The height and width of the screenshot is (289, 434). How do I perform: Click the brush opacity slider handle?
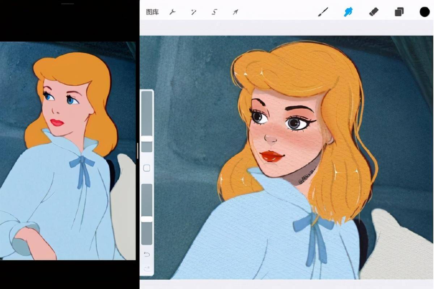[x=146, y=219]
